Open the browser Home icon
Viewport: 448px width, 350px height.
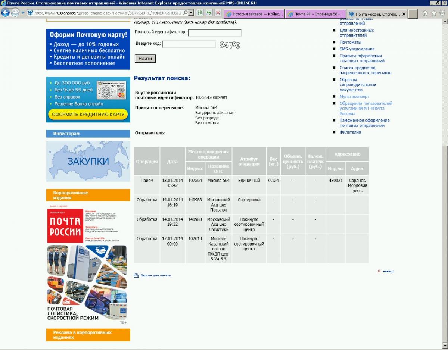[425, 13]
